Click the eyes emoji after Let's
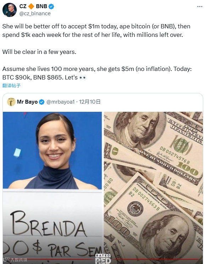205x264 pixels. coord(83,78)
